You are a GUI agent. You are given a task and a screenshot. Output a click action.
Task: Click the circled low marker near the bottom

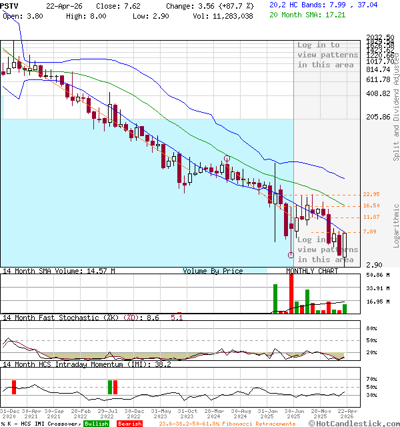pyautogui.click(x=291, y=255)
